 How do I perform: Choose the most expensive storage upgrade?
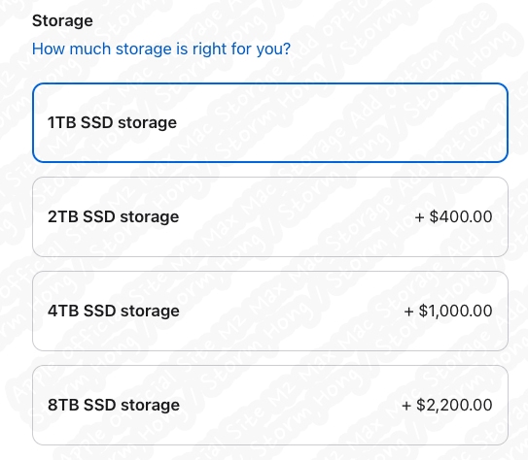(270, 405)
